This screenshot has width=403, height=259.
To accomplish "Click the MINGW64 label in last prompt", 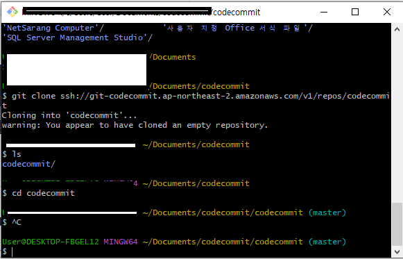I will point(121,242).
